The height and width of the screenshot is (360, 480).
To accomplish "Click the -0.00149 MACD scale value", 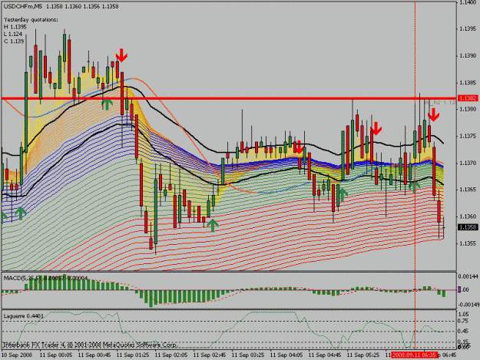I will [468, 305].
